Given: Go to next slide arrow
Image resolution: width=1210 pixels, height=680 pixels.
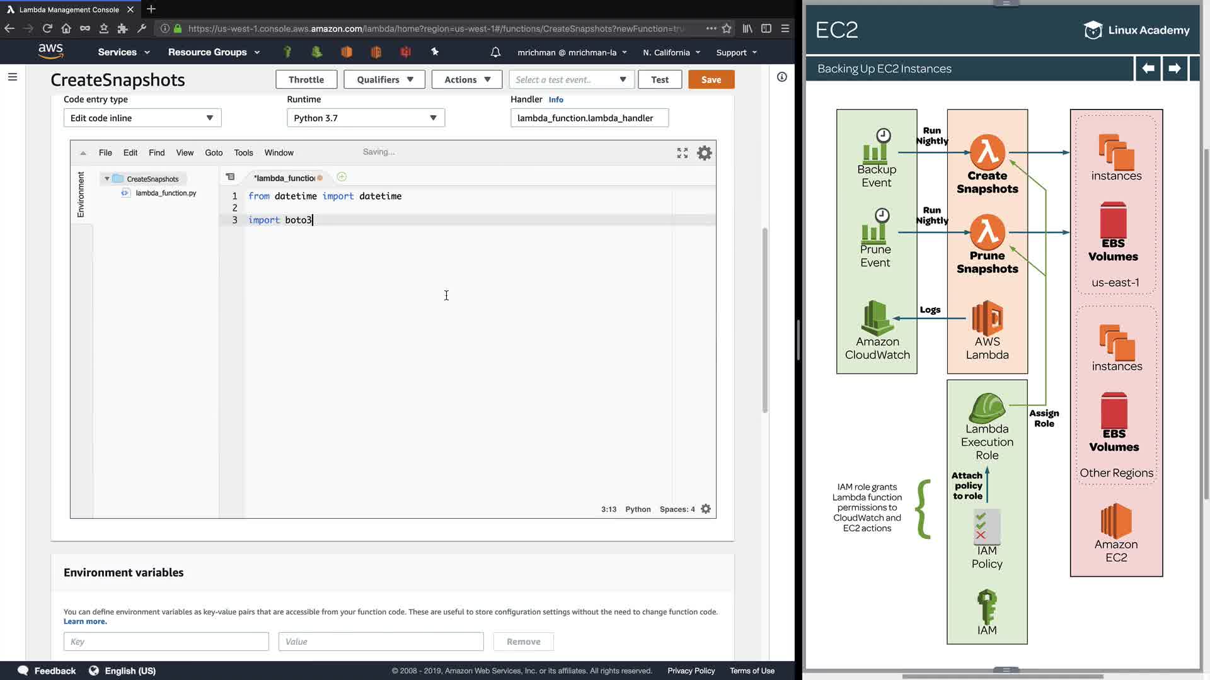Looking at the screenshot, I should 1174,68.
